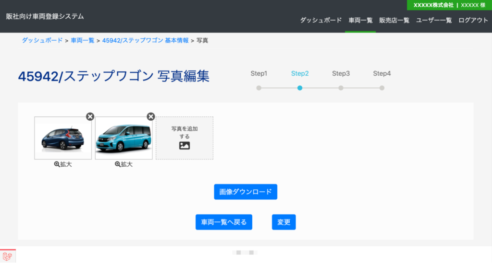This screenshot has width=492, height=264.
Task: Remove the dark blue car photo
Action: point(90,117)
